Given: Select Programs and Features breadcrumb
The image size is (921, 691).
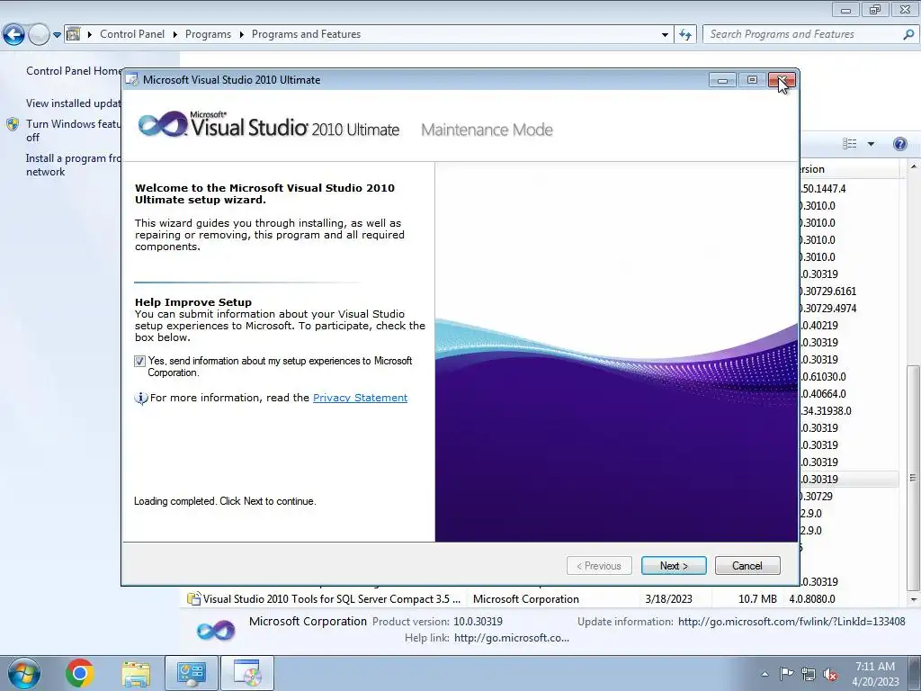Looking at the screenshot, I should pos(306,34).
